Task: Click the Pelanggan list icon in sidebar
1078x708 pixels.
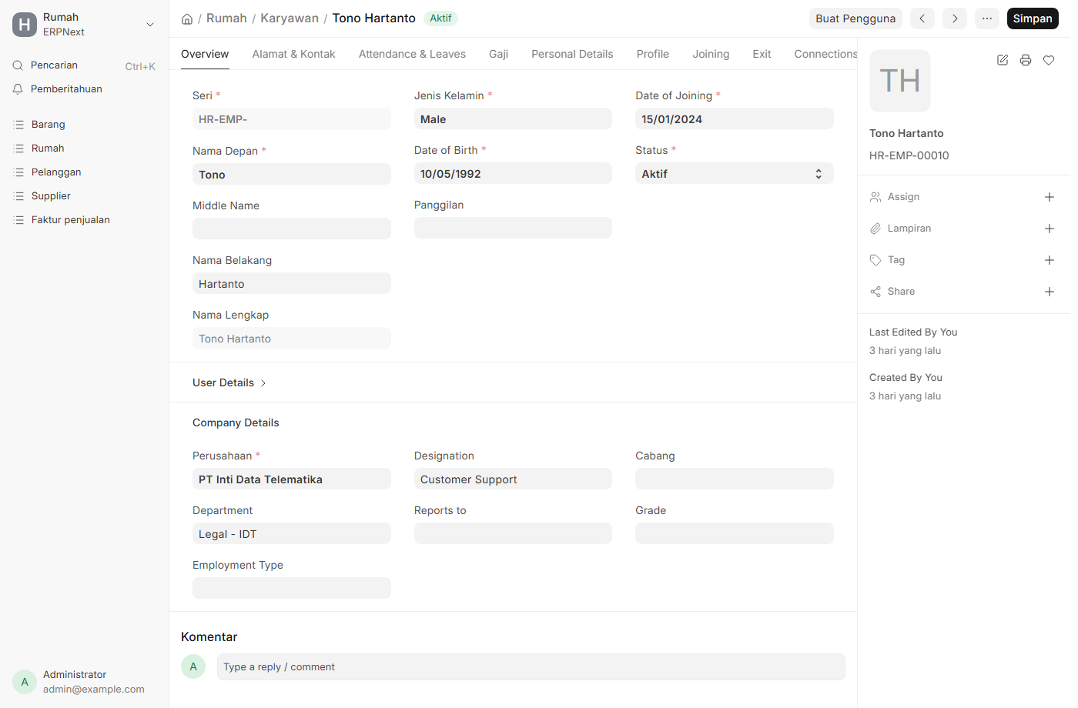Action: click(19, 172)
